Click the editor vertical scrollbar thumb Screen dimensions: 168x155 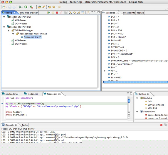click(129, 101)
